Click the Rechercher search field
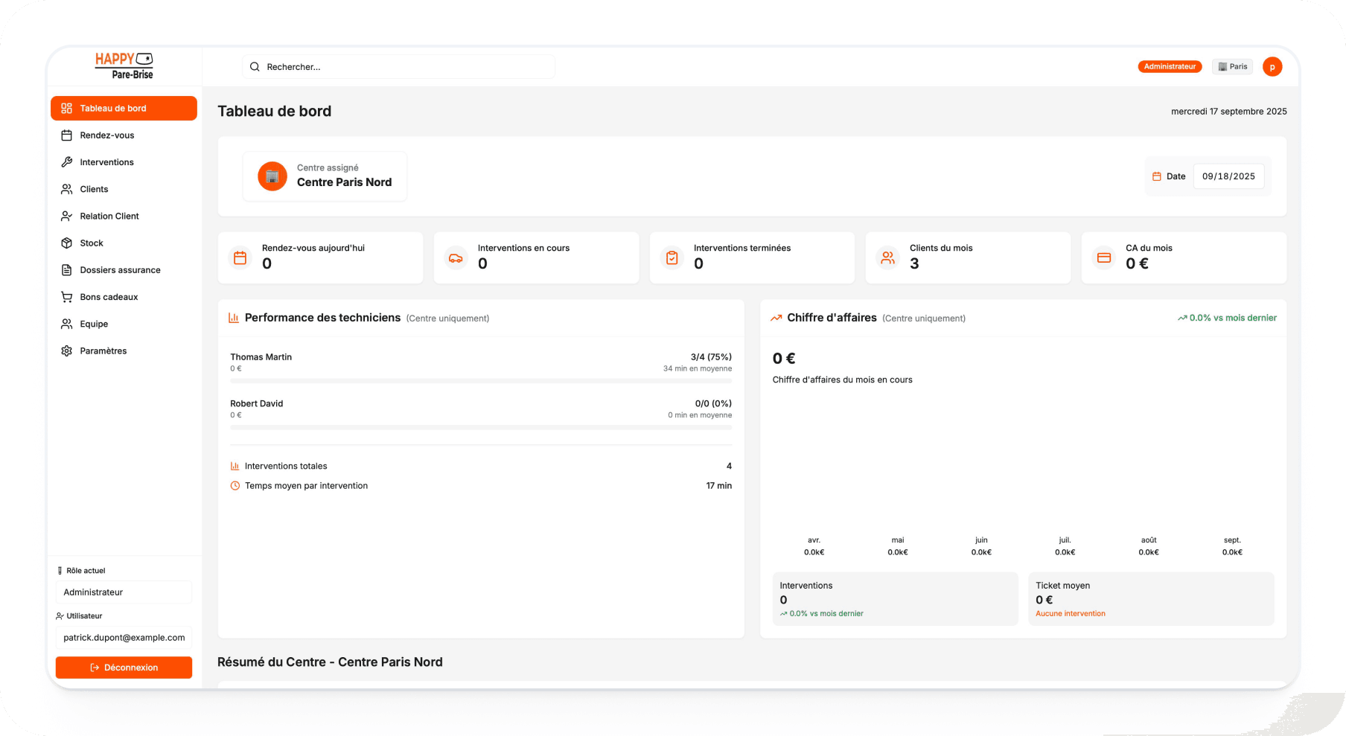 click(398, 67)
